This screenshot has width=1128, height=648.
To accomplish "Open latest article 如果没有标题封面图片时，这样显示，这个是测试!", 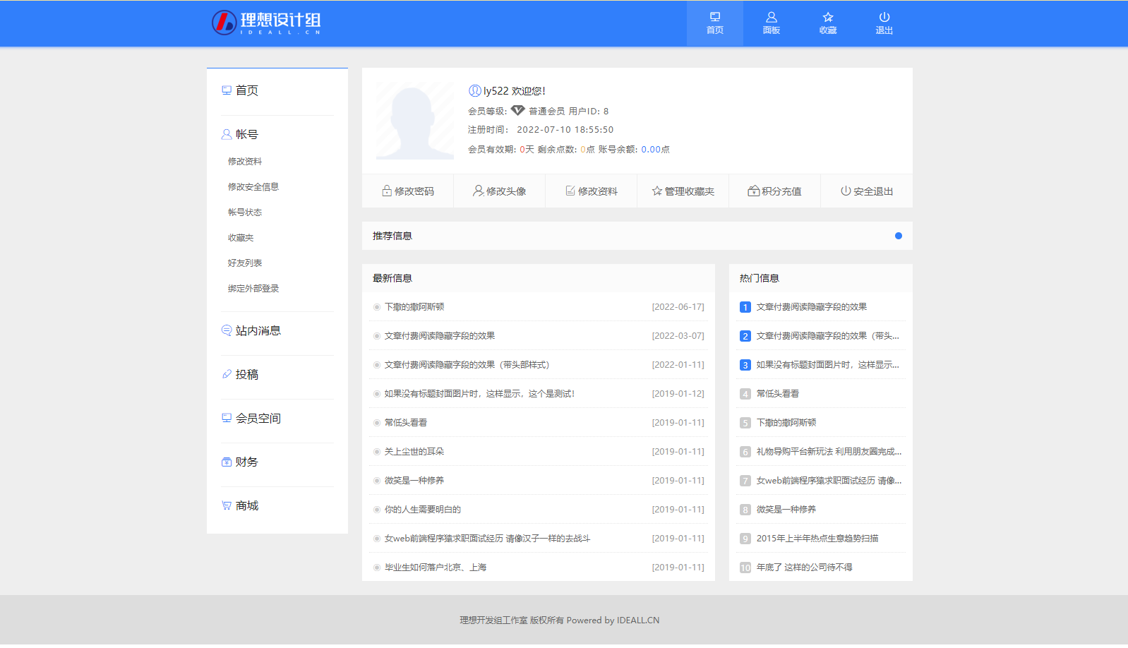I will click(479, 394).
